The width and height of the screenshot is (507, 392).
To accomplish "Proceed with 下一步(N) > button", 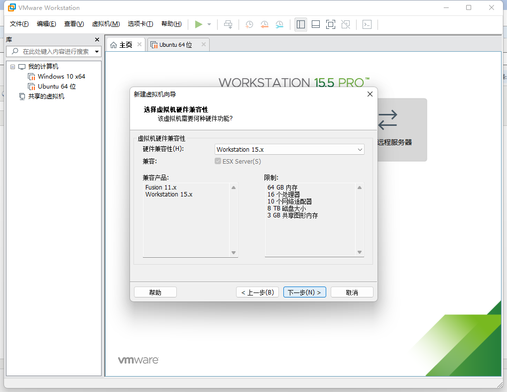I will pyautogui.click(x=305, y=292).
